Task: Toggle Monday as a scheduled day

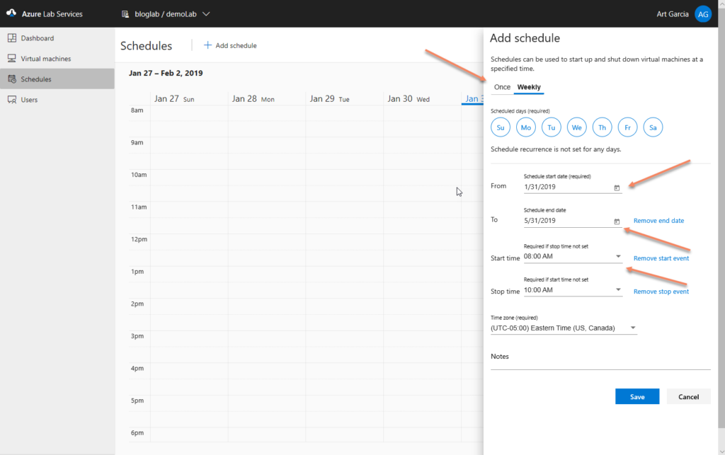Action: (525, 127)
